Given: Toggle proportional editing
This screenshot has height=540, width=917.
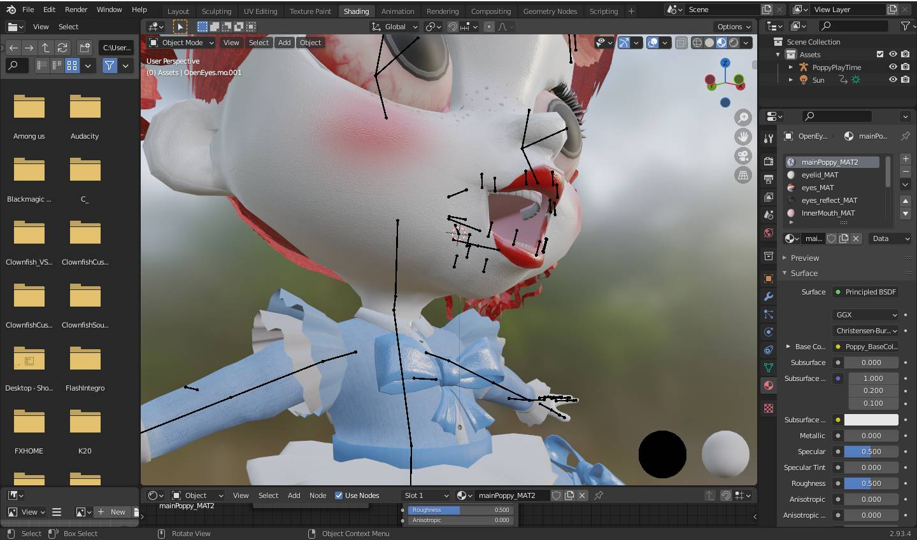Looking at the screenshot, I should pos(488,27).
